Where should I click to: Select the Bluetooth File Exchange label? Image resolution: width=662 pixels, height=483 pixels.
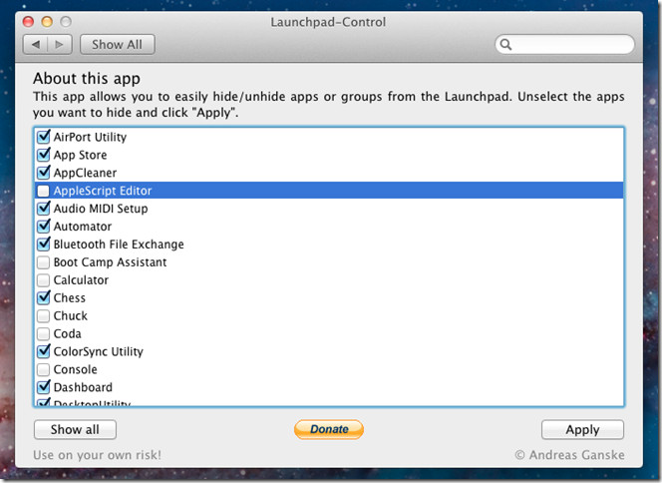coord(119,244)
